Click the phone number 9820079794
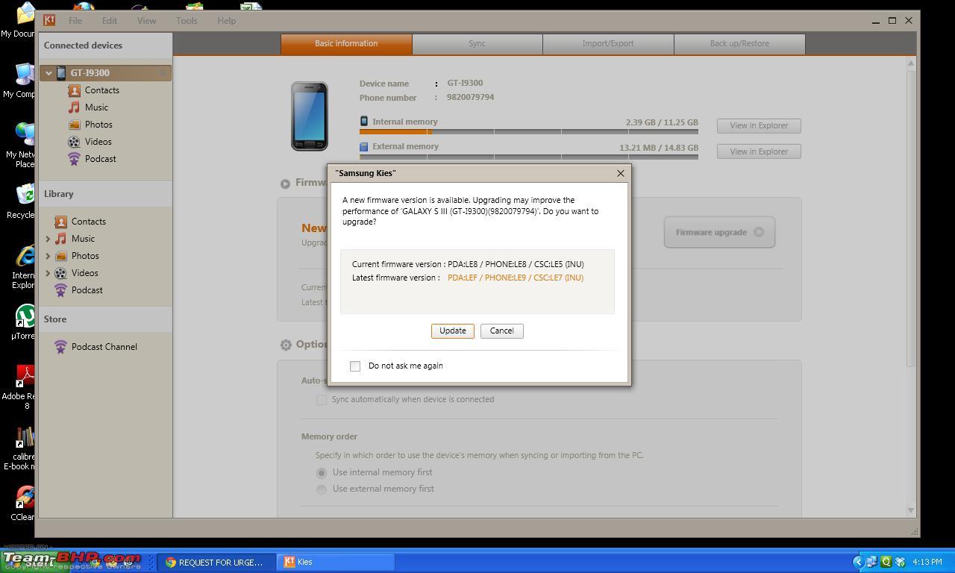The width and height of the screenshot is (955, 573). (470, 97)
